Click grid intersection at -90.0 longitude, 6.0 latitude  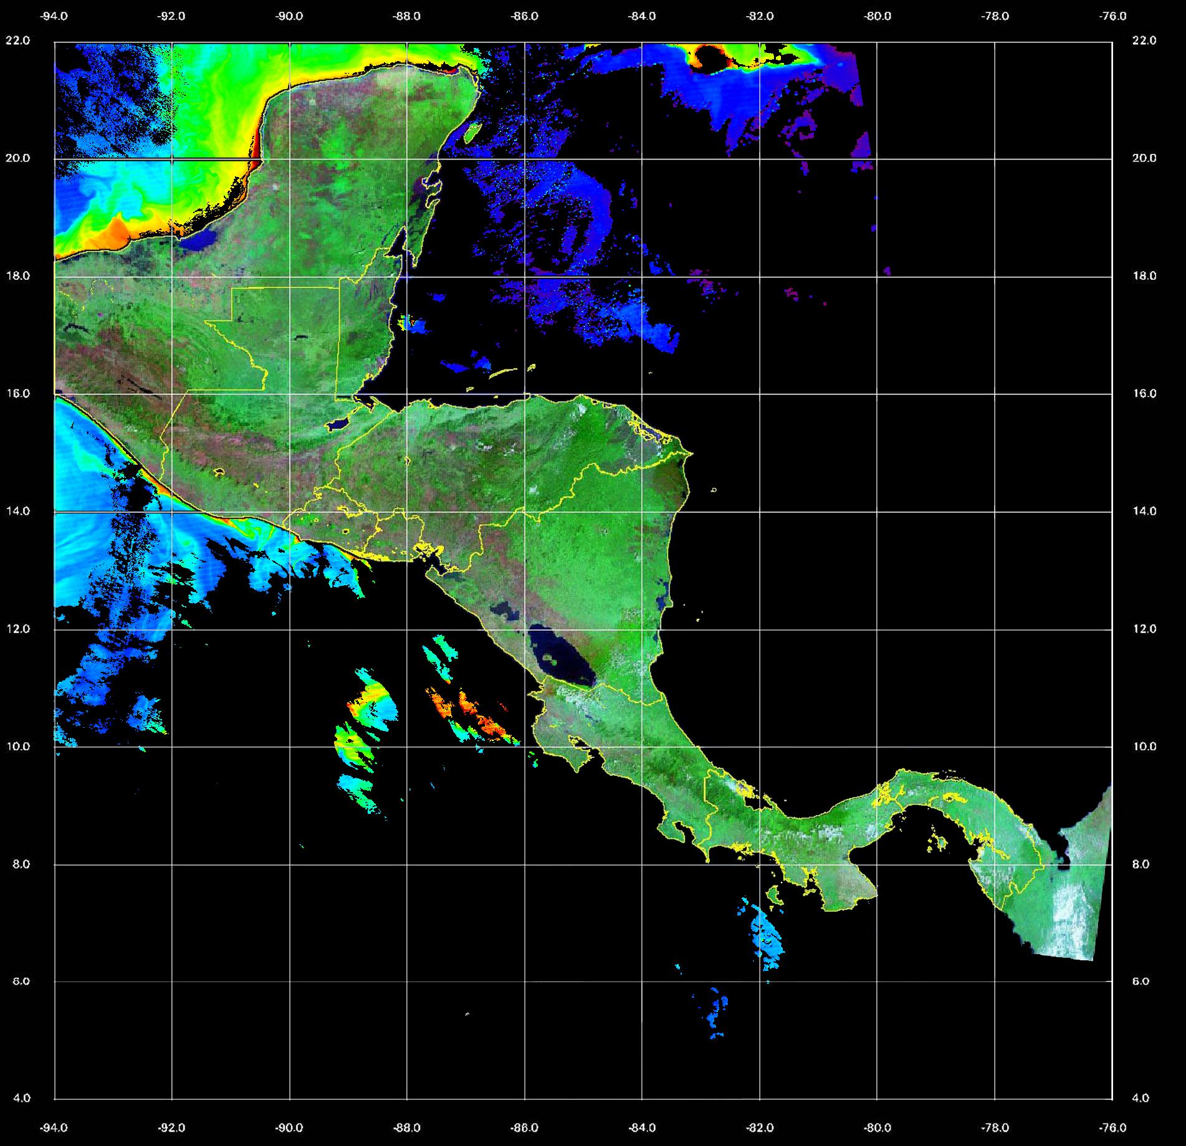pos(290,982)
